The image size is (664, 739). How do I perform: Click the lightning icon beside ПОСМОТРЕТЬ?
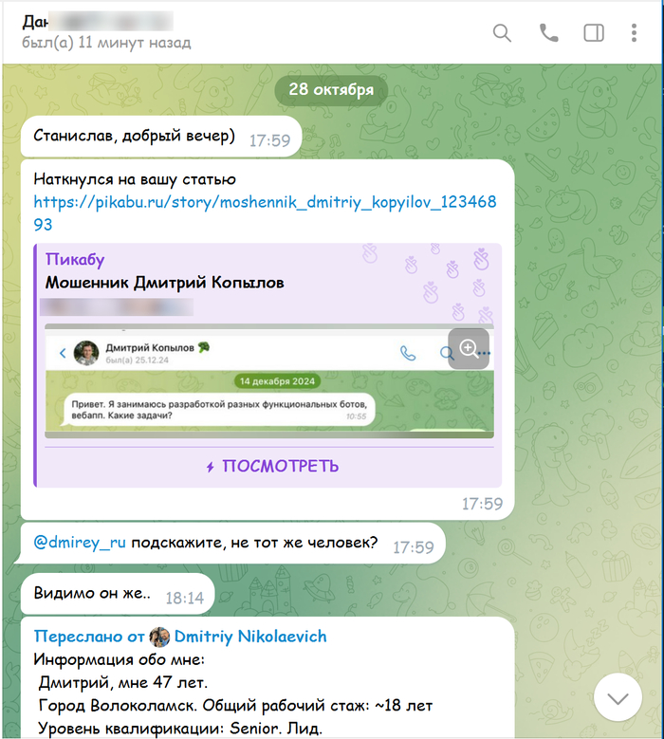[x=211, y=467]
